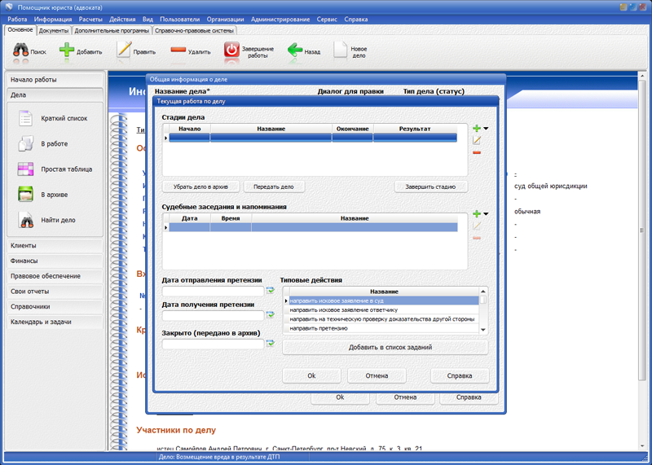Click the Дата получения претензии input field
Image resolution: width=652 pixels, height=465 pixels.
pos(213,315)
